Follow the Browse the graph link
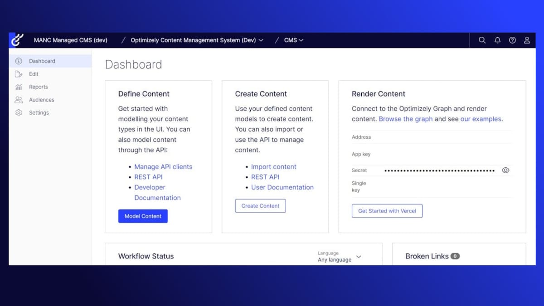Image resolution: width=544 pixels, height=306 pixels. coord(406,119)
